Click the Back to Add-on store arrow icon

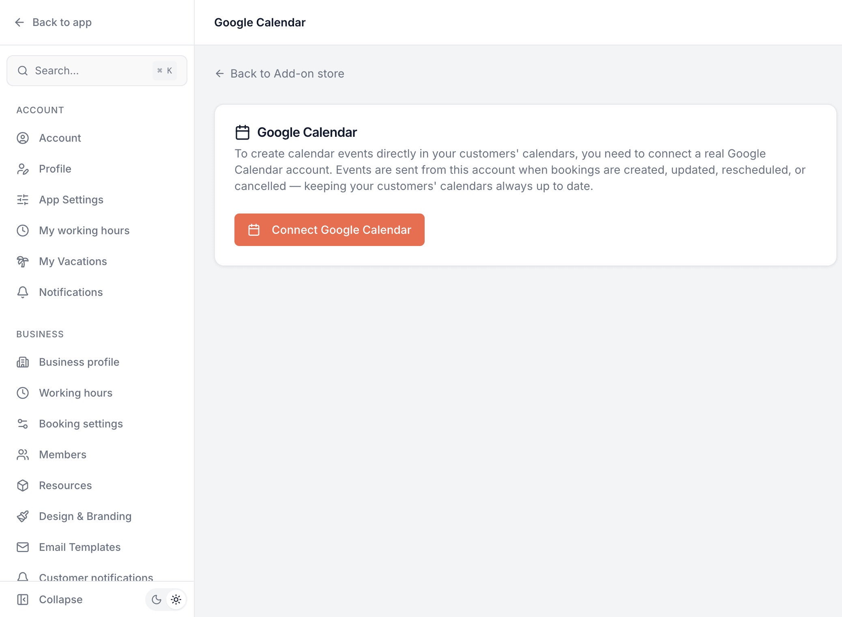[220, 73]
